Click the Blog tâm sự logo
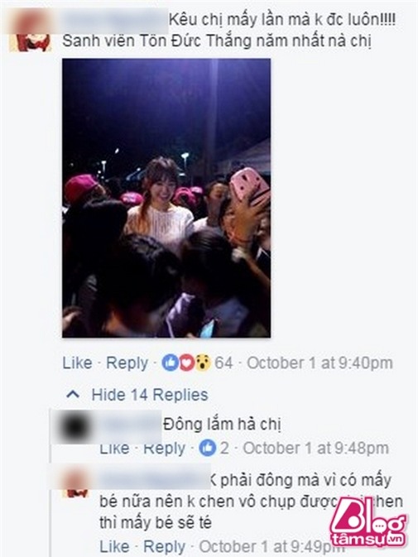Image resolution: width=418 pixels, height=557 pixels. coord(368,523)
